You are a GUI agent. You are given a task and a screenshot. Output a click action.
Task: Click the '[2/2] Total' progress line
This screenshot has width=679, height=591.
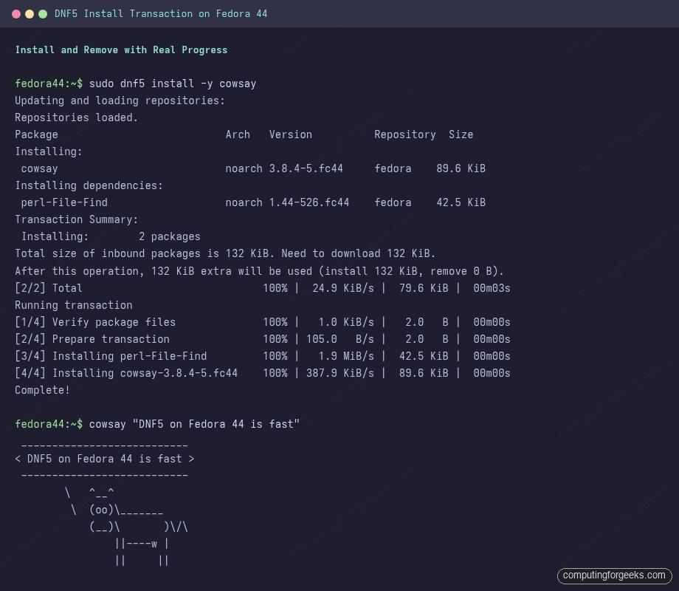click(x=263, y=288)
